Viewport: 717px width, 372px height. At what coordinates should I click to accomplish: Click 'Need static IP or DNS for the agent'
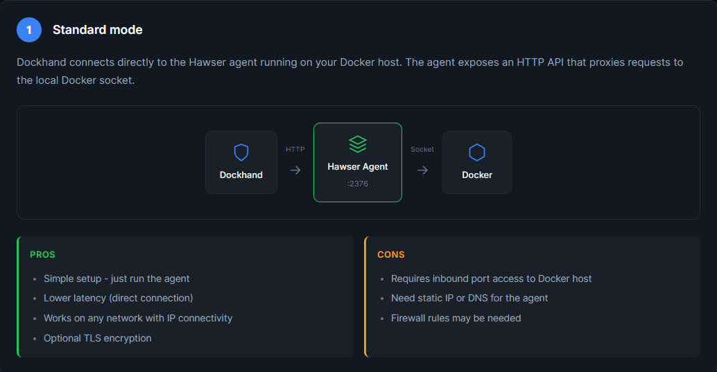469,298
